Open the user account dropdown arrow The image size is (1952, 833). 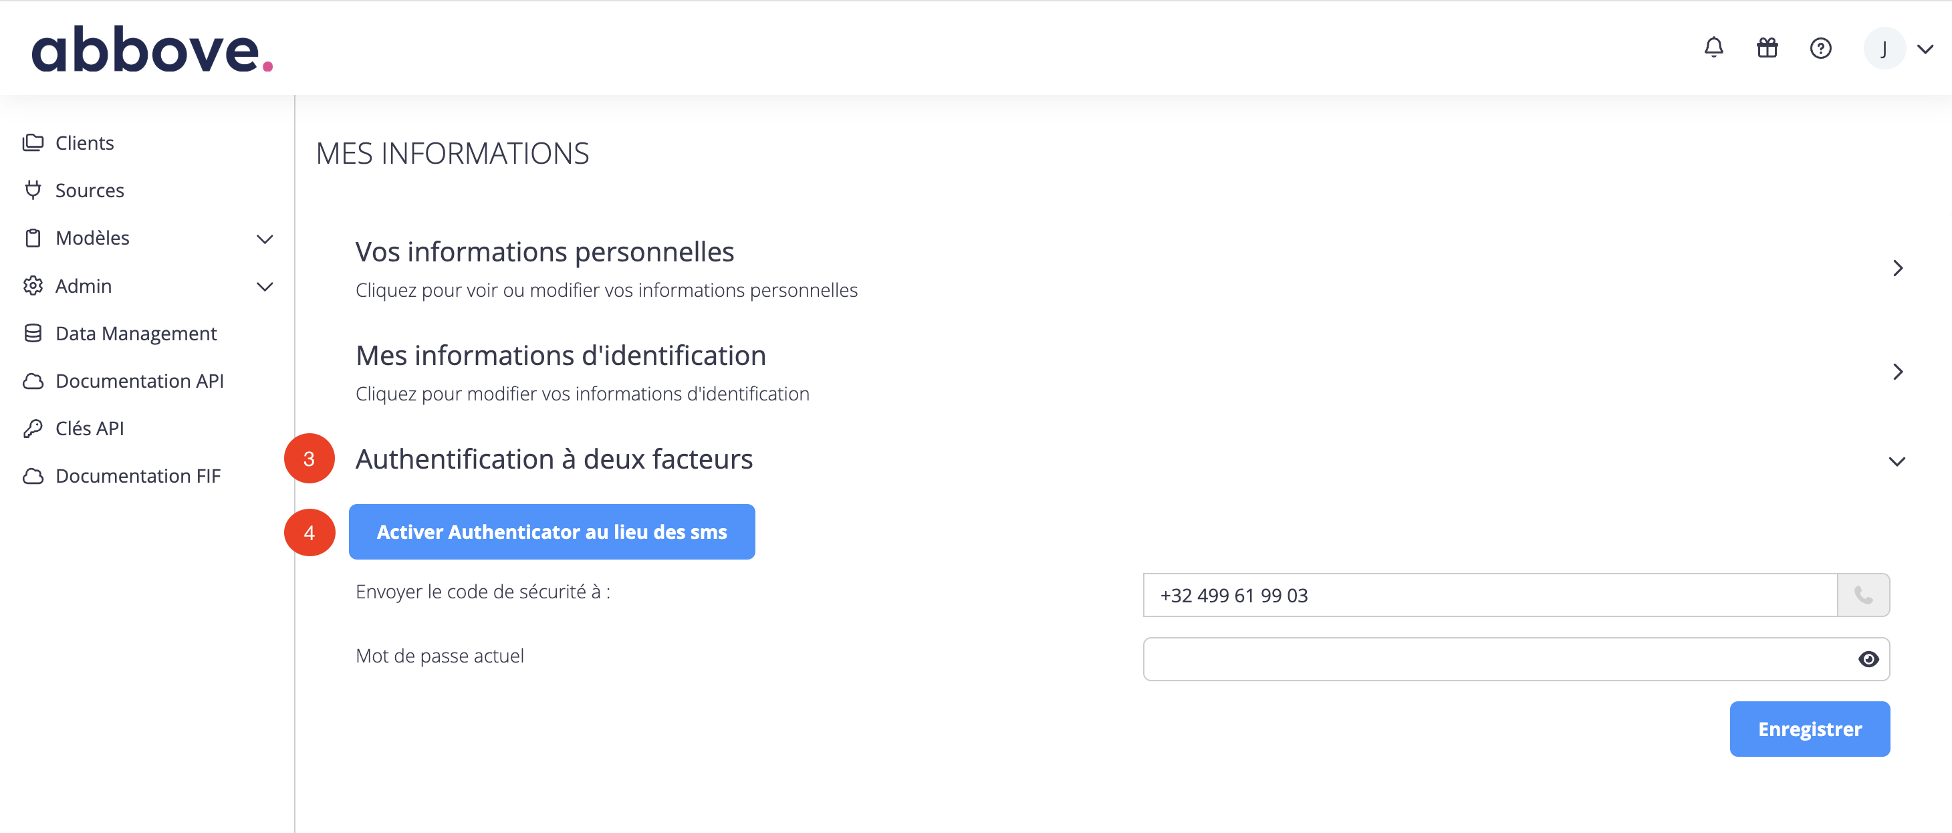[1925, 49]
